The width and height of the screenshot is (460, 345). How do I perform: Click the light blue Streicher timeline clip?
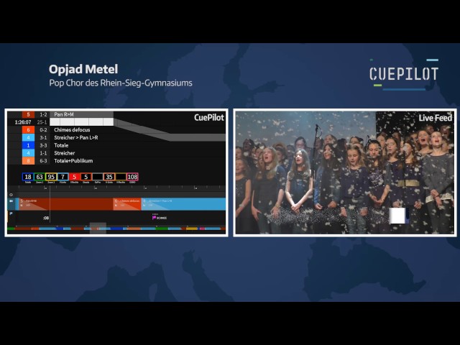pos(184,204)
